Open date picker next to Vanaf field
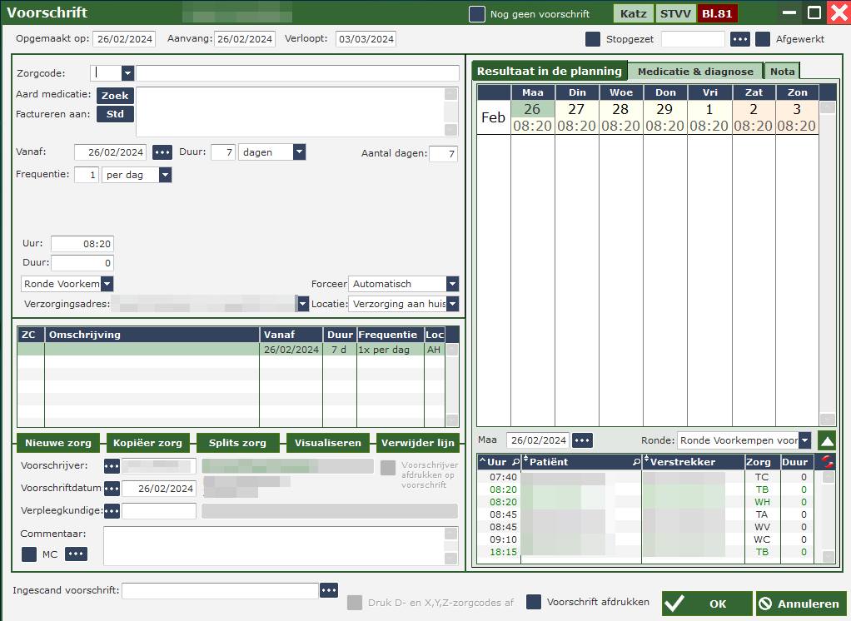This screenshot has height=621, width=851. click(x=162, y=152)
